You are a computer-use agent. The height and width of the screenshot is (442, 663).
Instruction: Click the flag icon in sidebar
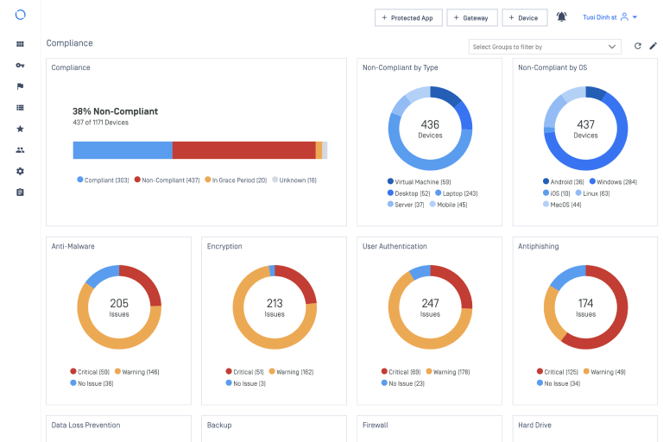pos(20,86)
